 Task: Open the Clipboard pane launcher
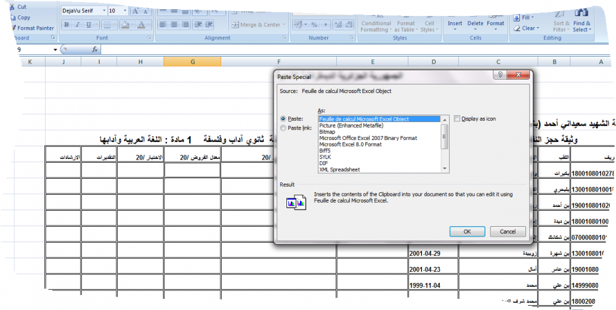[53, 38]
